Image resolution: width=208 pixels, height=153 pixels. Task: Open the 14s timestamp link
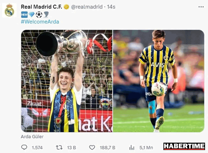pyautogui.click(x=111, y=7)
